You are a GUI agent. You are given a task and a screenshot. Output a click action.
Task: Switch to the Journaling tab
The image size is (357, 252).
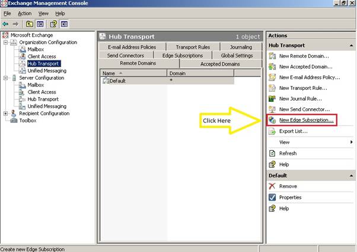(241, 47)
